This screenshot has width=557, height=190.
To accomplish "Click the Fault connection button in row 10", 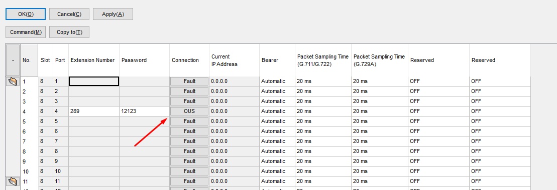I will pos(189,171).
